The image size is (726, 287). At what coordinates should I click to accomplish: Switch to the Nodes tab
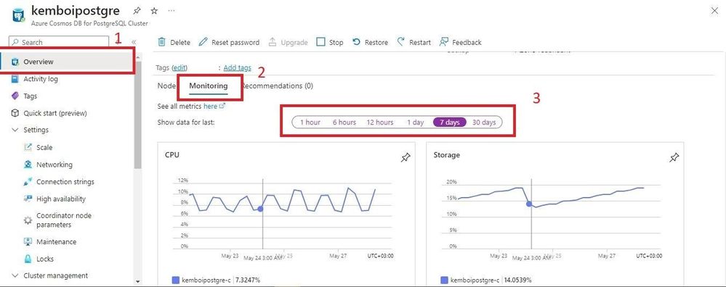tap(166, 86)
